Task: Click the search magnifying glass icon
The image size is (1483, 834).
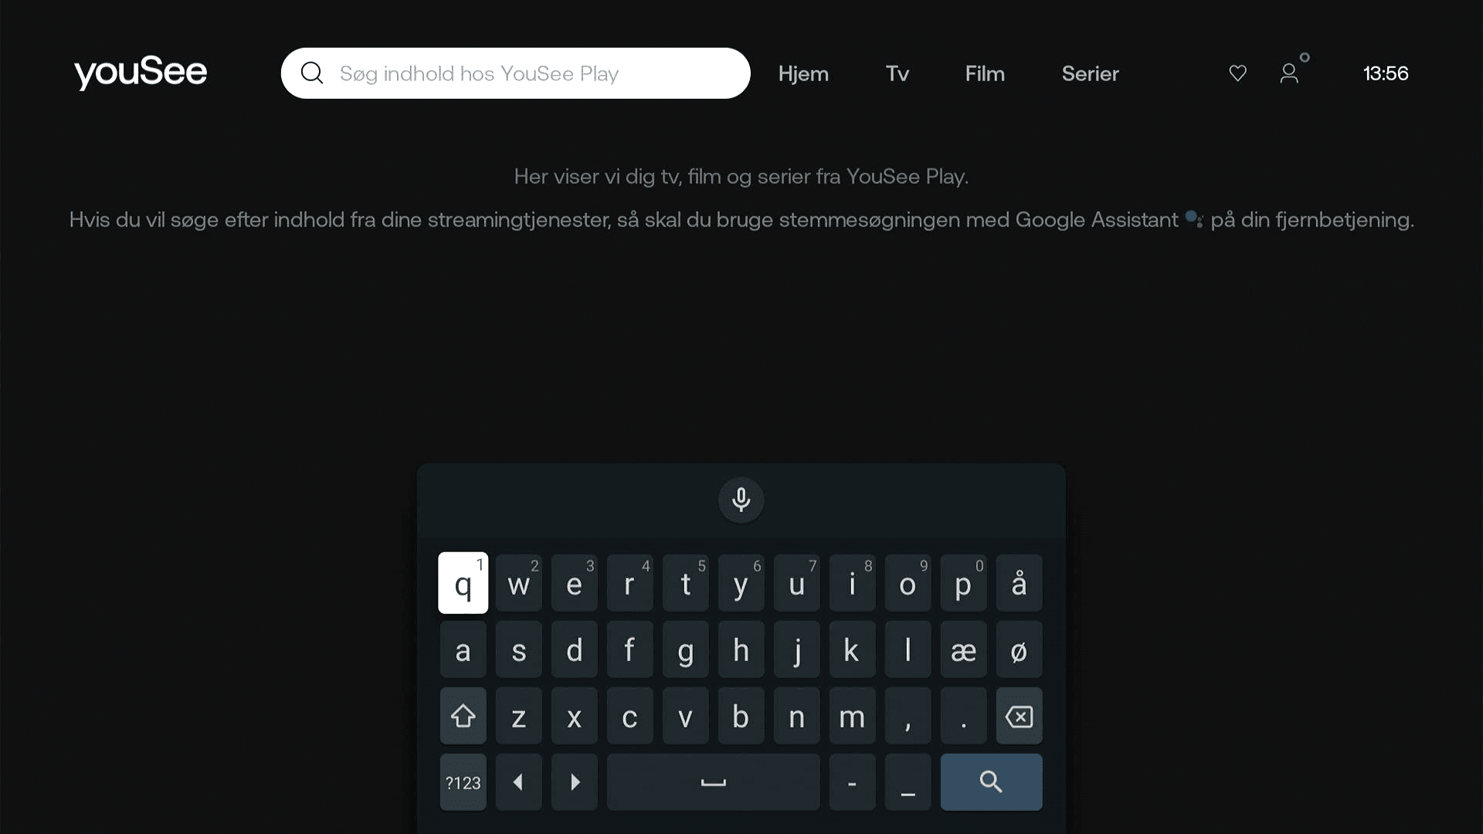Action: click(313, 73)
